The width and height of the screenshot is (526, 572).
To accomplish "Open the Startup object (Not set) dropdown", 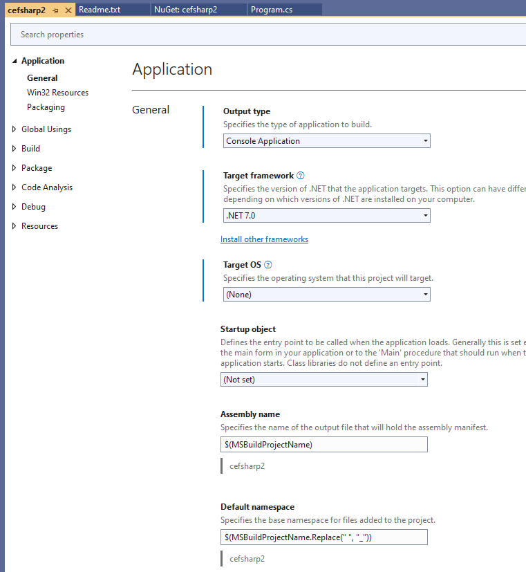I will tap(323, 380).
